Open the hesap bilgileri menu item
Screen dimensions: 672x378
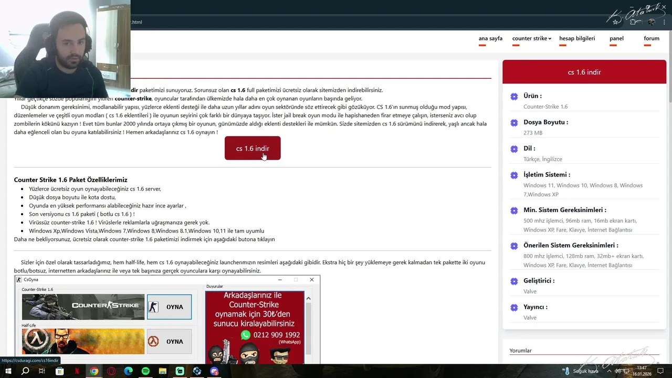click(577, 38)
